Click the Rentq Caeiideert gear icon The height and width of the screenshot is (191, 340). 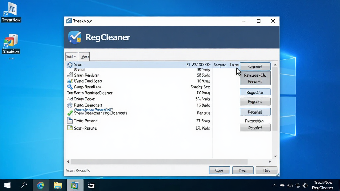[70, 105]
